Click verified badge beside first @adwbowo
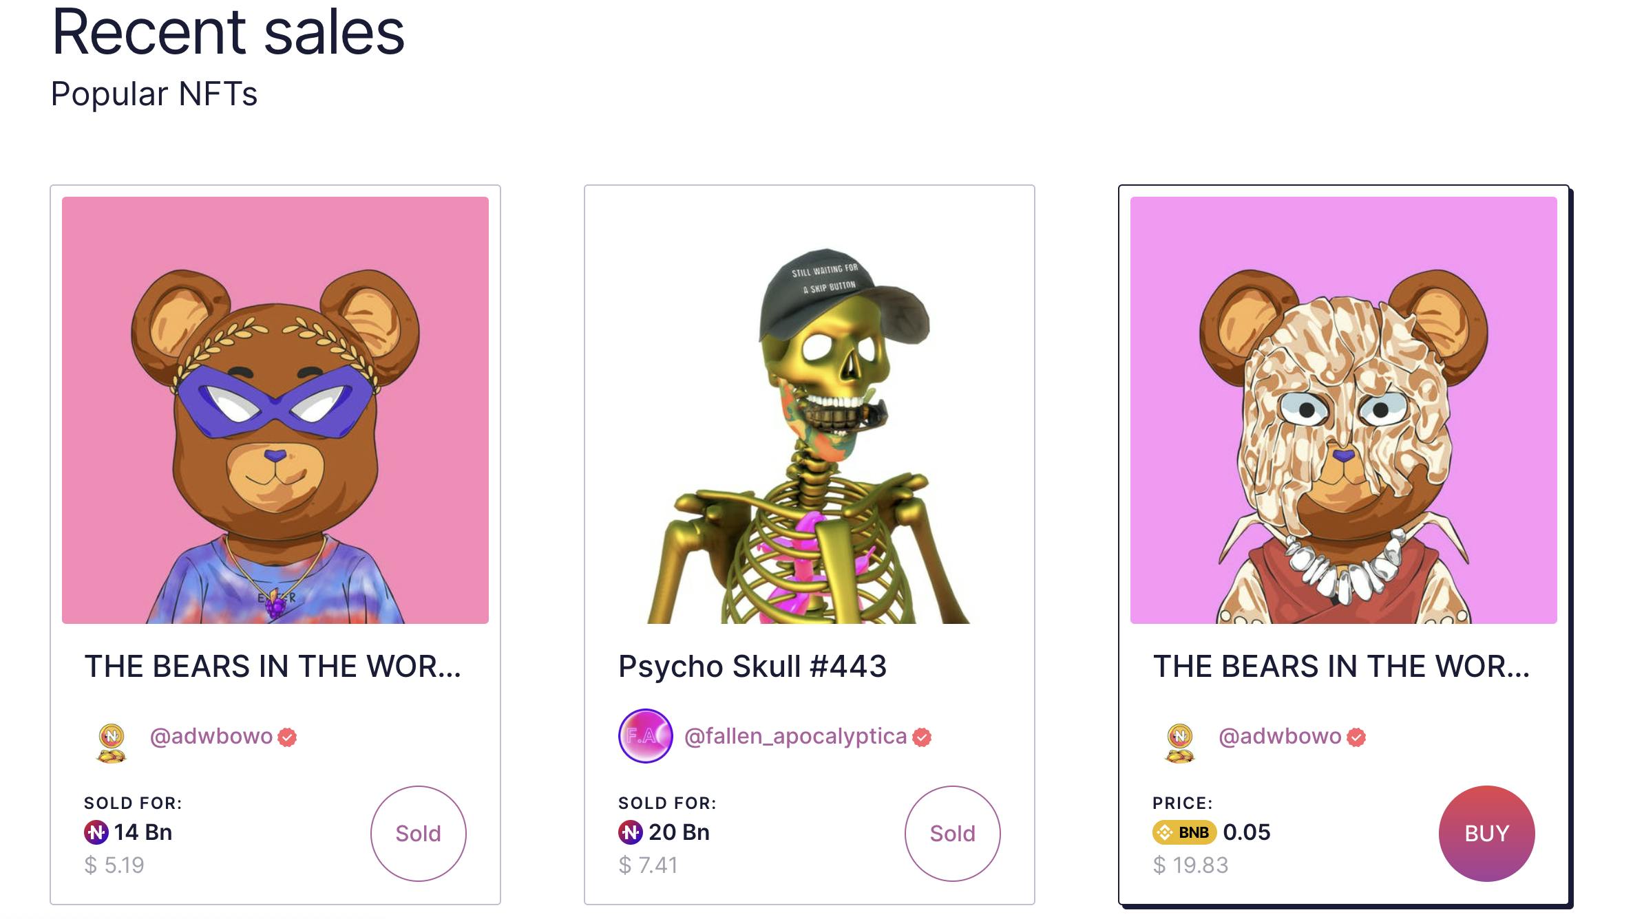The width and height of the screenshot is (1644, 919). (287, 737)
